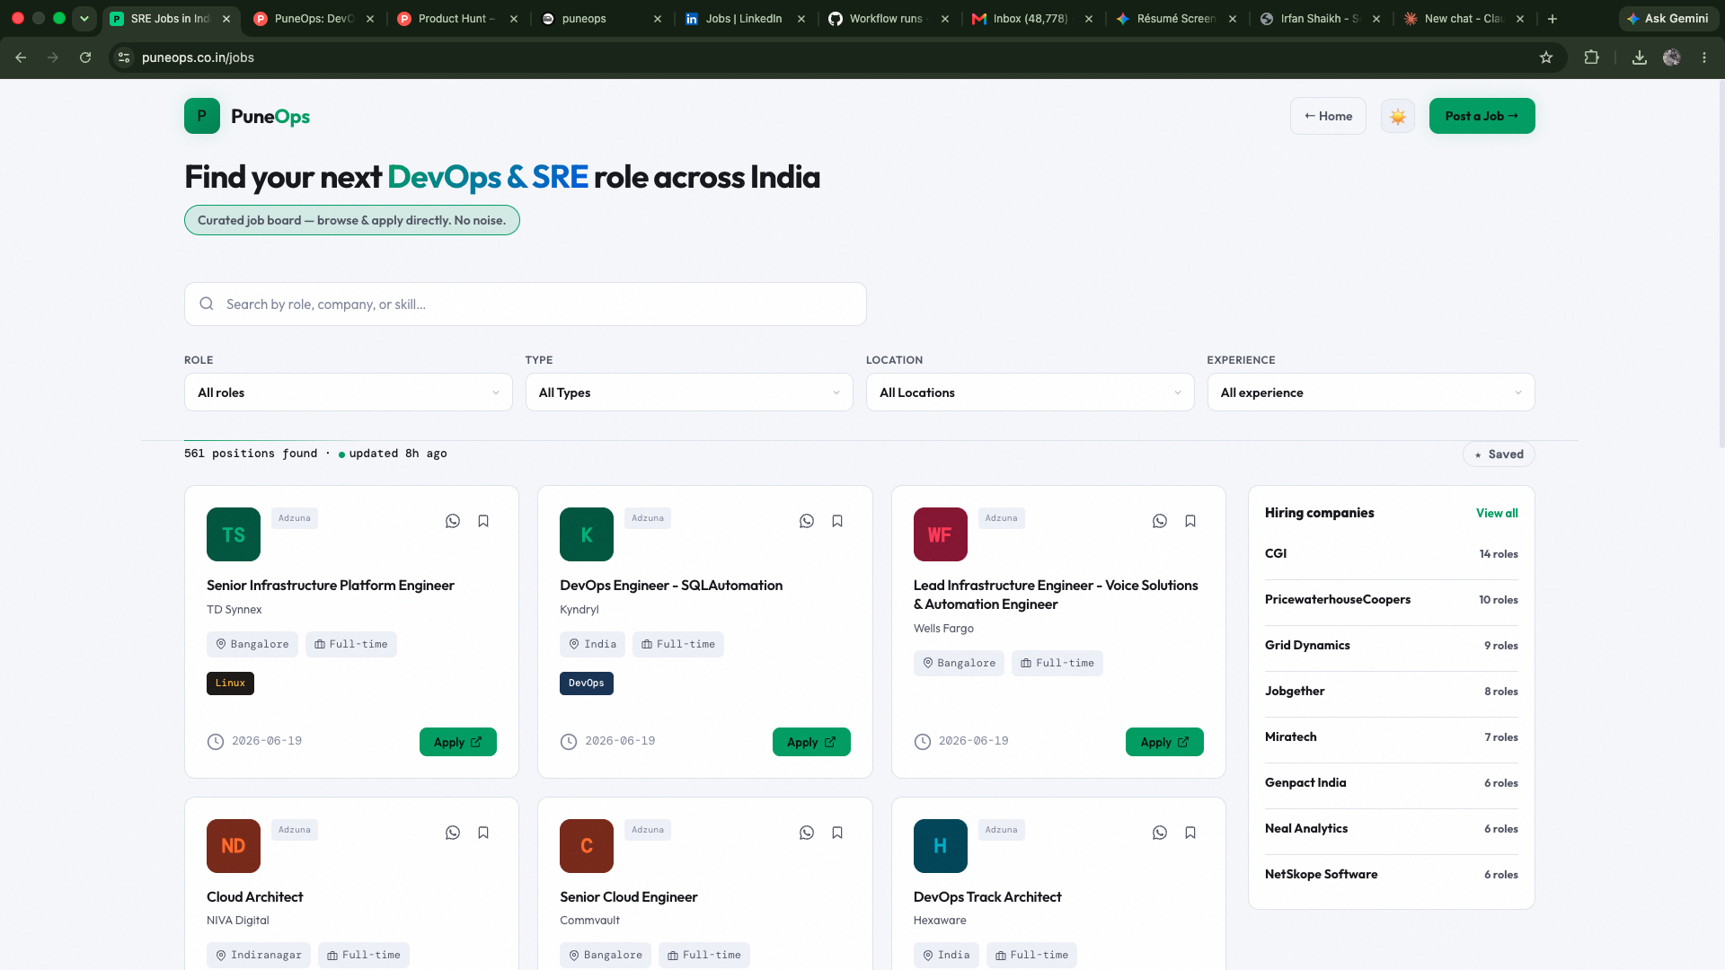Open the All Types dropdown
The image size is (1725, 970).
689,392
